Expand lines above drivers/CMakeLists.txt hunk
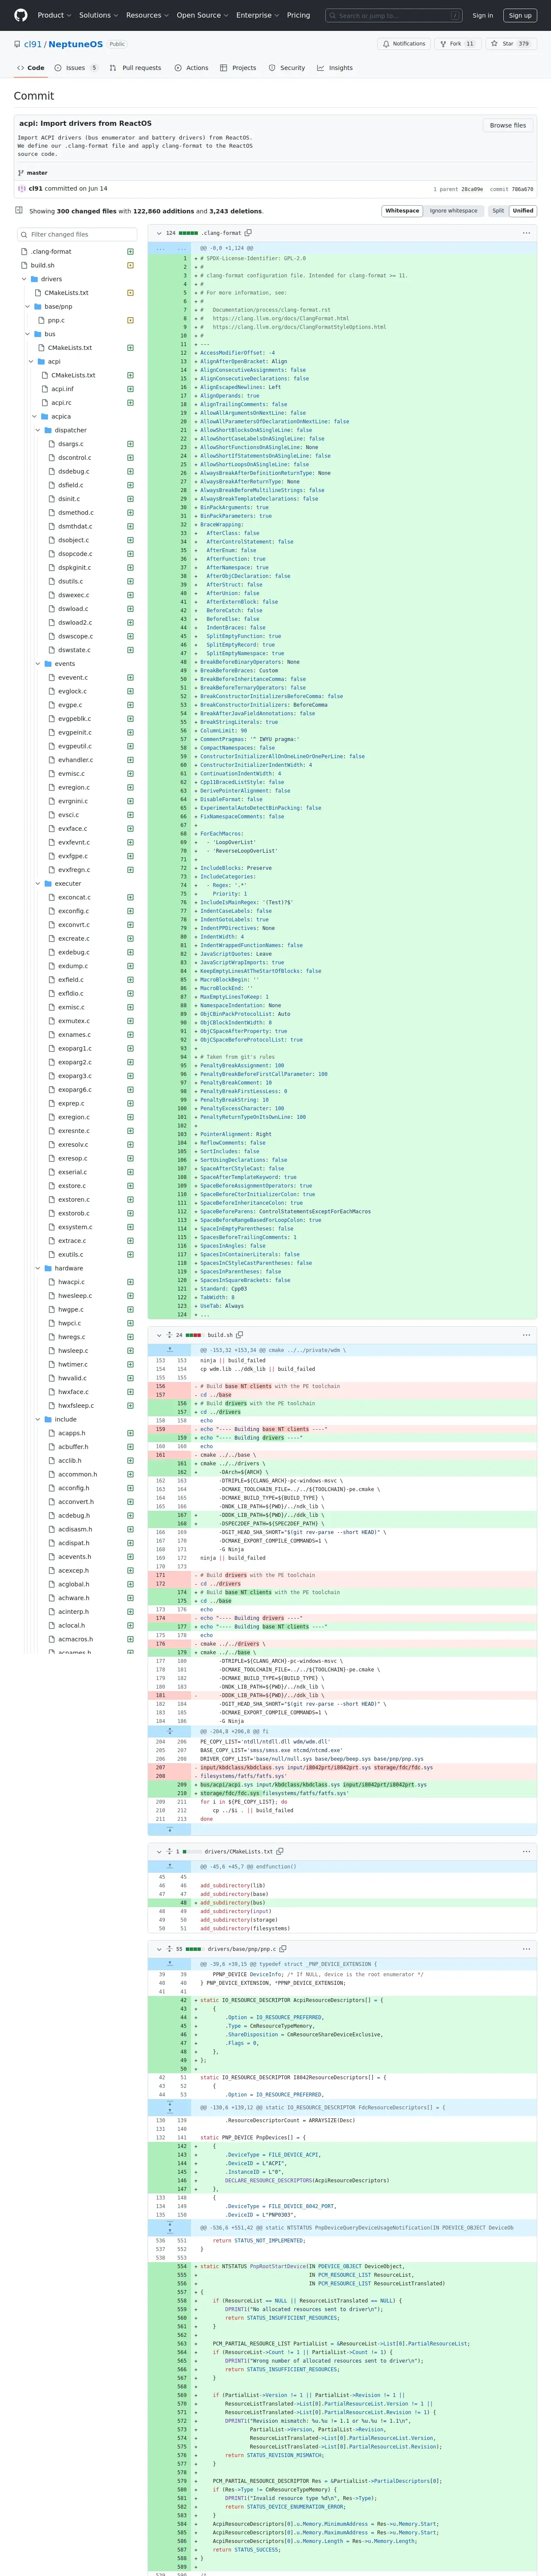This screenshot has height=2576, width=551. pos(169,1866)
